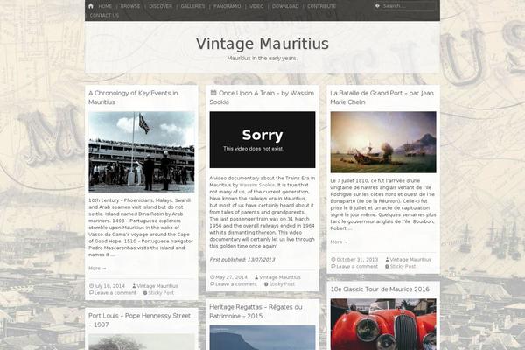Screen dimensions: 525x350
Task: Click the July 18, 2014 date link
Action: click(x=109, y=286)
